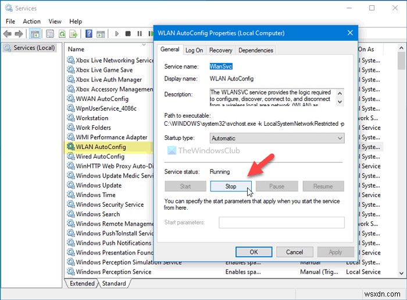Viewport: 407px width, 300px height.
Task: Click the Stop Service square icon in toolbar
Action: click(128, 34)
